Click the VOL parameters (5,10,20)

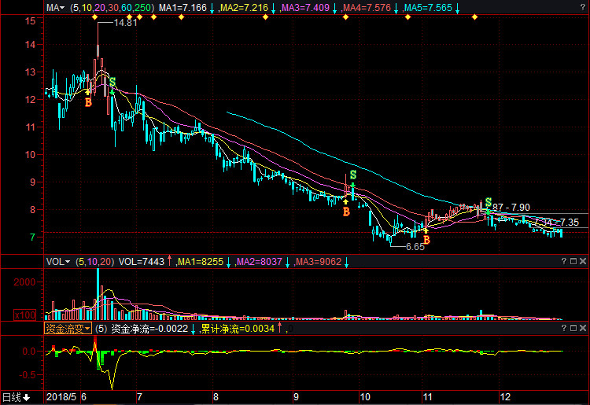(x=94, y=261)
